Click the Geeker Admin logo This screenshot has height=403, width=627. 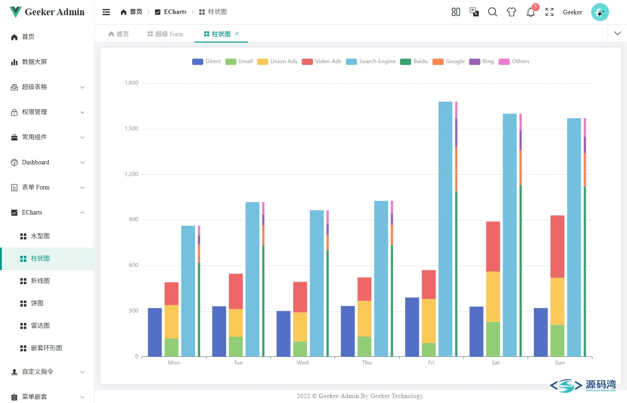47,12
